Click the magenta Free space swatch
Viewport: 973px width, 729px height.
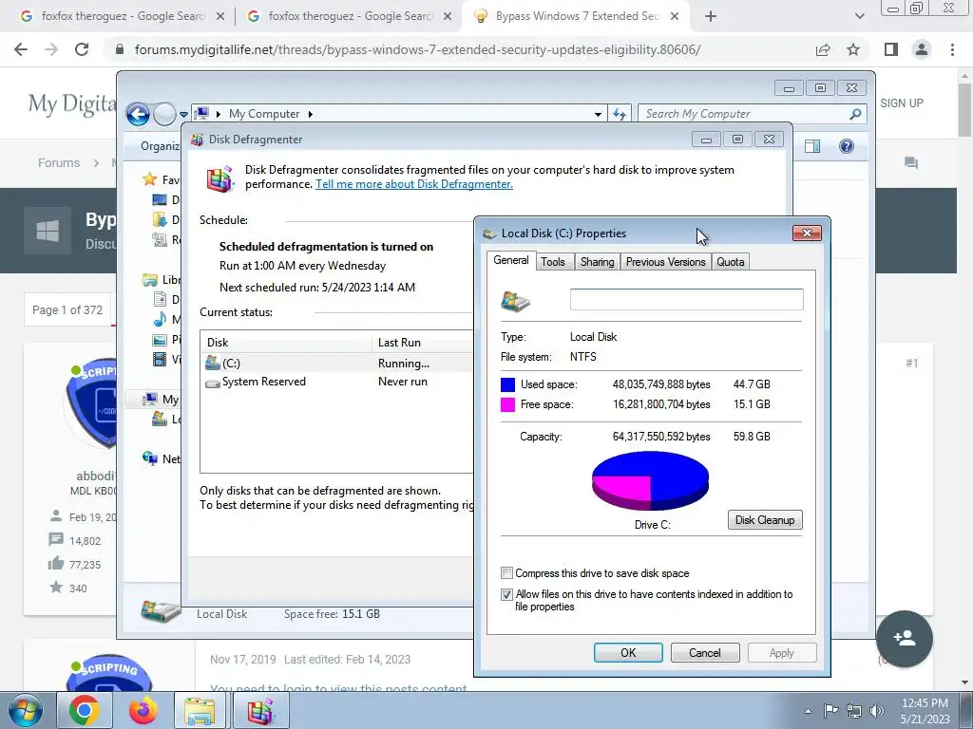(x=507, y=404)
